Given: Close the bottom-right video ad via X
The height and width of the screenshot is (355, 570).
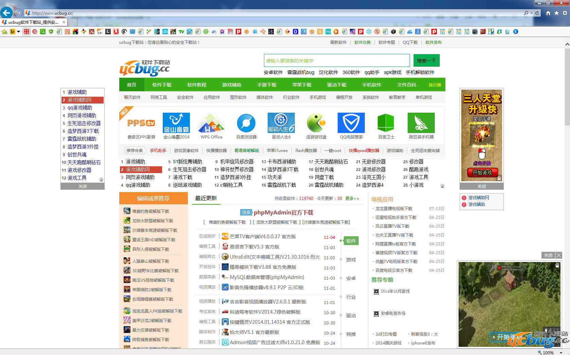Looking at the screenshot, I should [559, 255].
